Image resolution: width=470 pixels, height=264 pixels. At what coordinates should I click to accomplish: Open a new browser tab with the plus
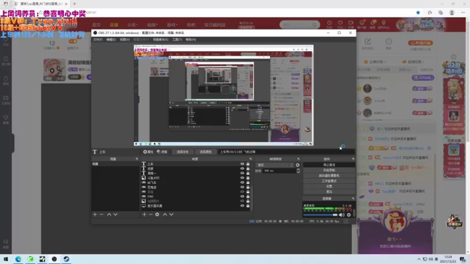[75, 4]
